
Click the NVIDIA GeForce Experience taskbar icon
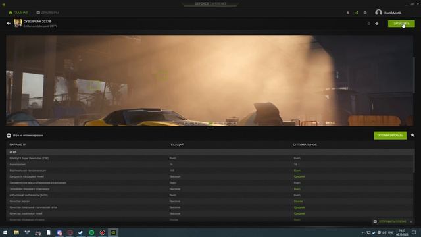113,232
